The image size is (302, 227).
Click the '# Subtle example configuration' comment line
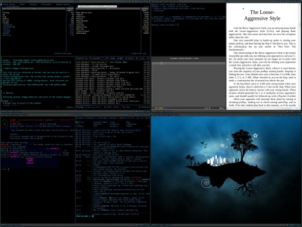(18, 68)
